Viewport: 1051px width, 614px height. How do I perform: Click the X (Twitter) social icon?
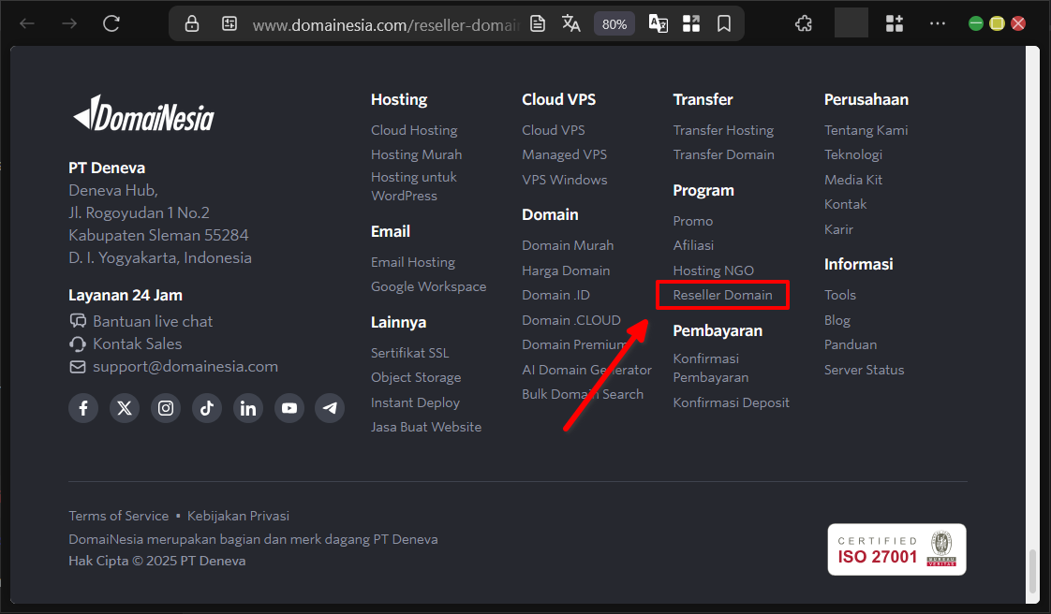(x=125, y=408)
